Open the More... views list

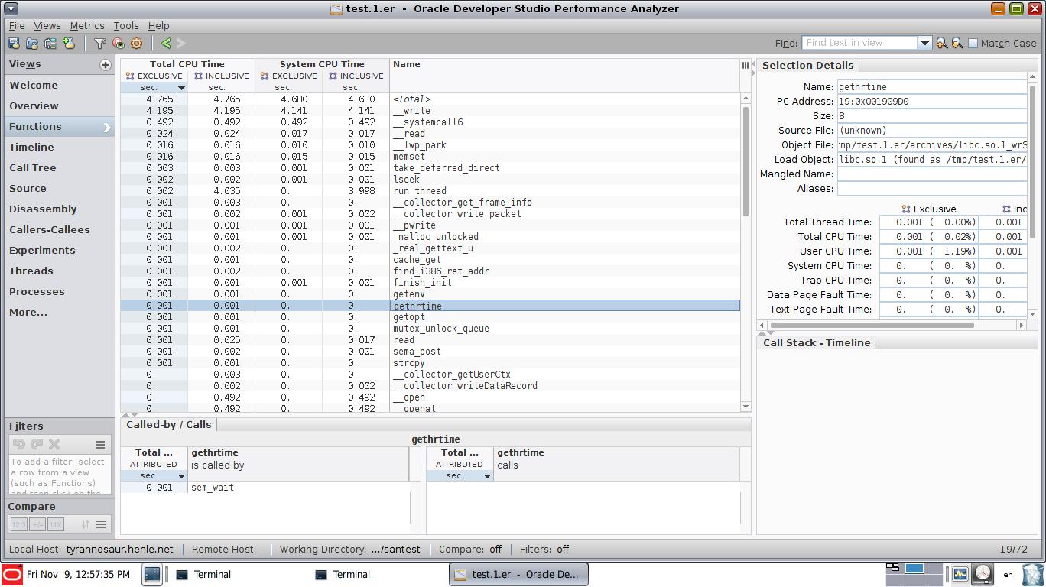point(28,313)
